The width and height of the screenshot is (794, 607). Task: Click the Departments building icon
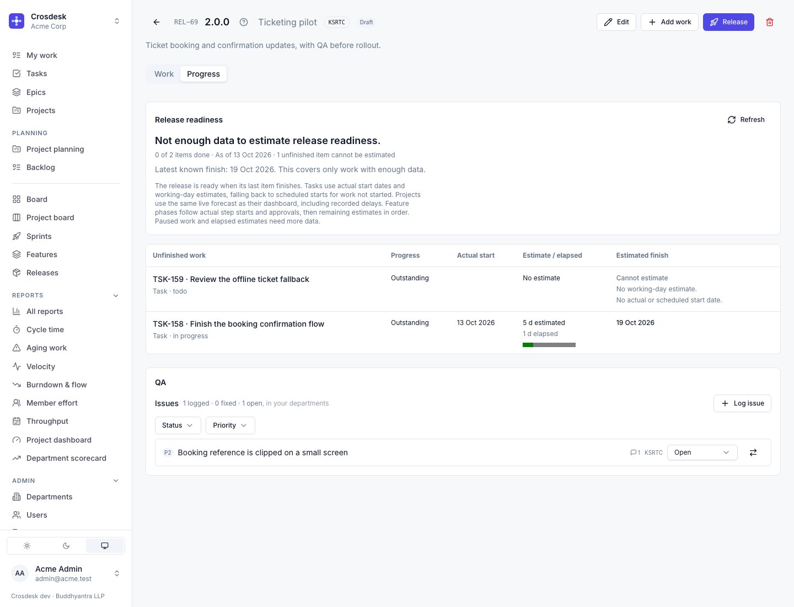(17, 497)
